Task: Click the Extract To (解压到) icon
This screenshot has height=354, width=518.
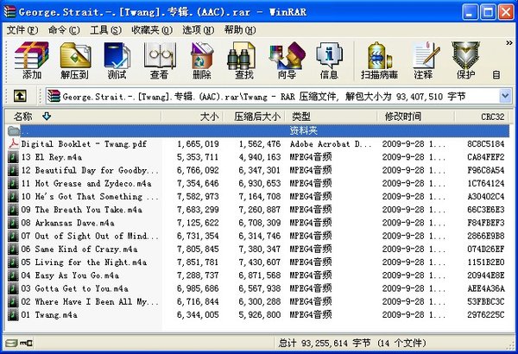Action: 74,60
